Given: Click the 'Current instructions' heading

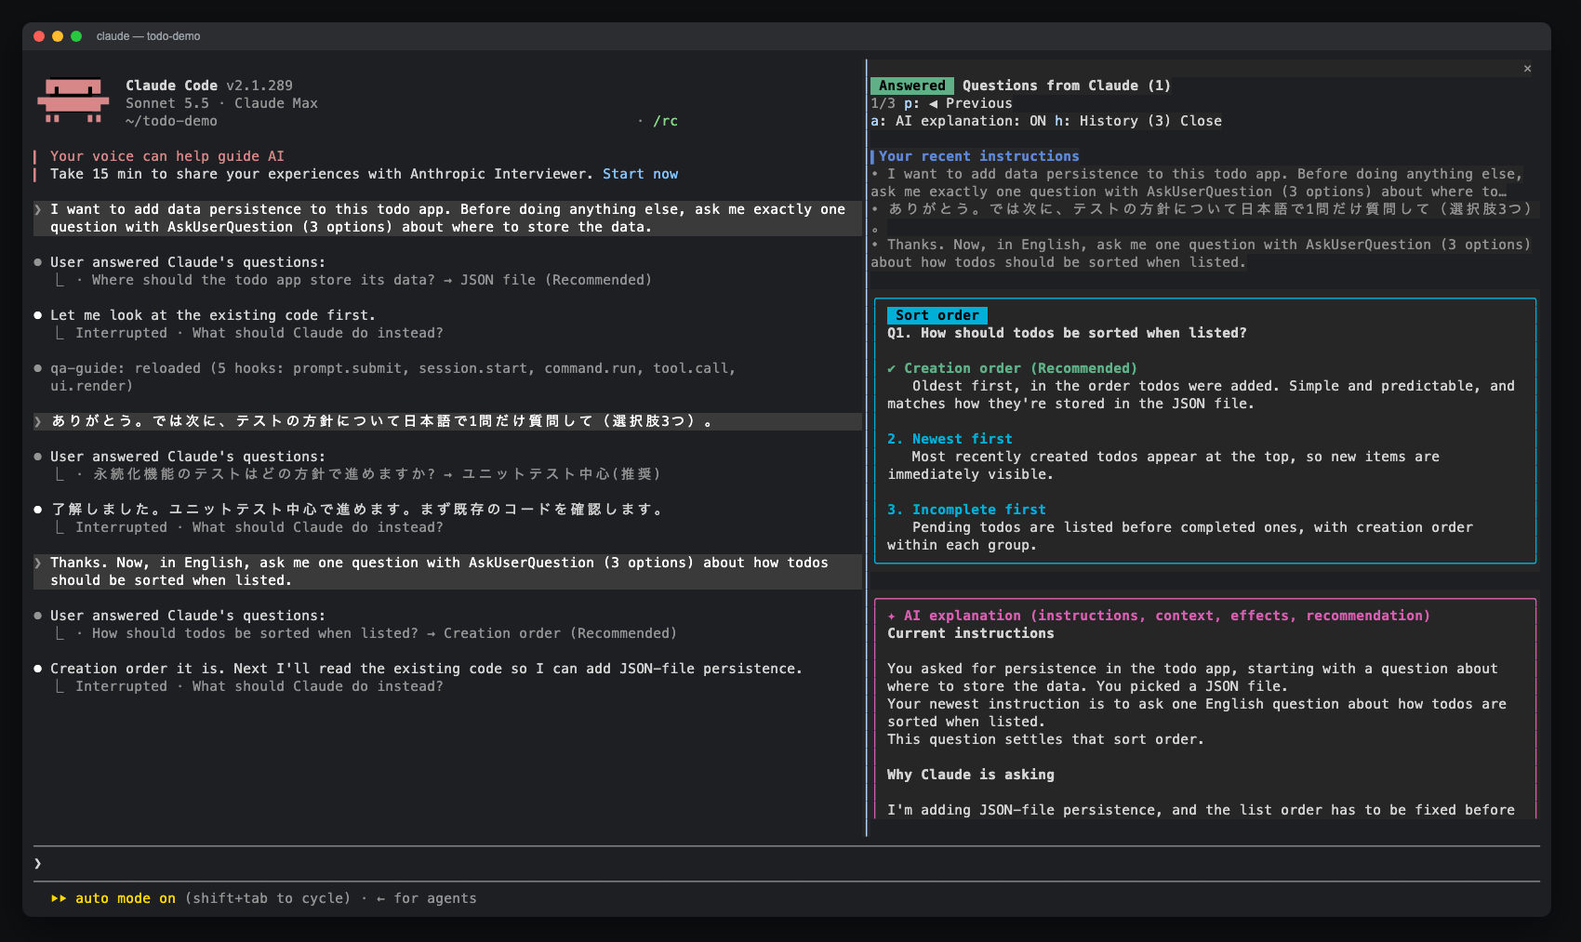Looking at the screenshot, I should (x=970, y=633).
